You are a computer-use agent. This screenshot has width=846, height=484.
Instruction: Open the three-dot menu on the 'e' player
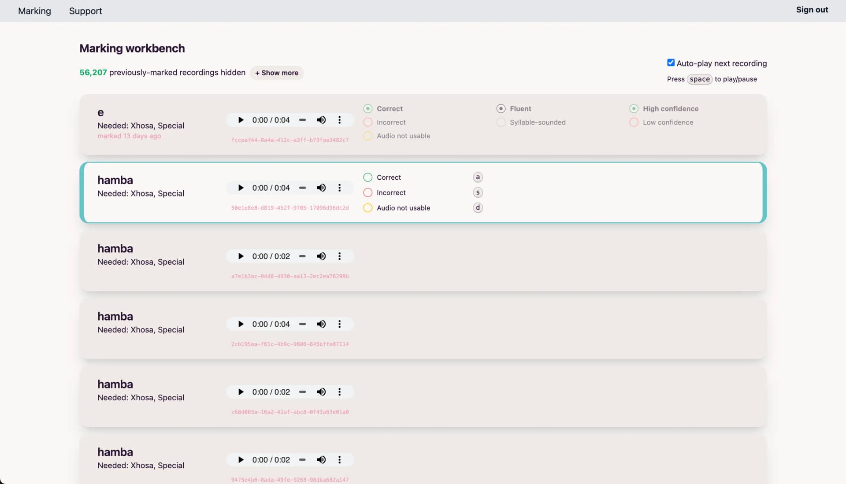pyautogui.click(x=339, y=120)
